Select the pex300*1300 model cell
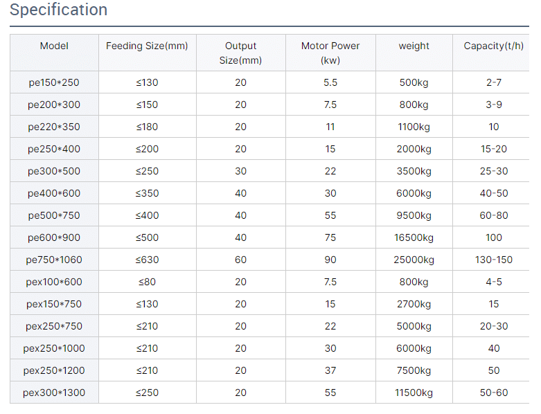Screen dimensions: 541x414 click(54, 393)
